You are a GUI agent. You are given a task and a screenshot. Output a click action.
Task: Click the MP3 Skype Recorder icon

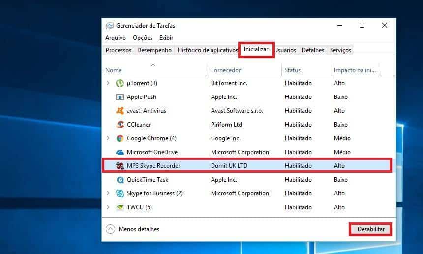(x=120, y=166)
